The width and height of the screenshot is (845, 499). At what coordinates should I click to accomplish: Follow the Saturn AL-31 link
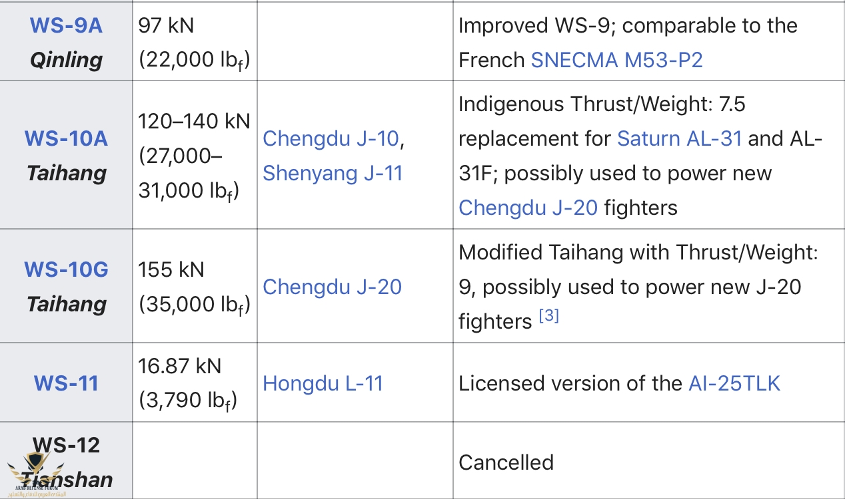pyautogui.click(x=679, y=138)
